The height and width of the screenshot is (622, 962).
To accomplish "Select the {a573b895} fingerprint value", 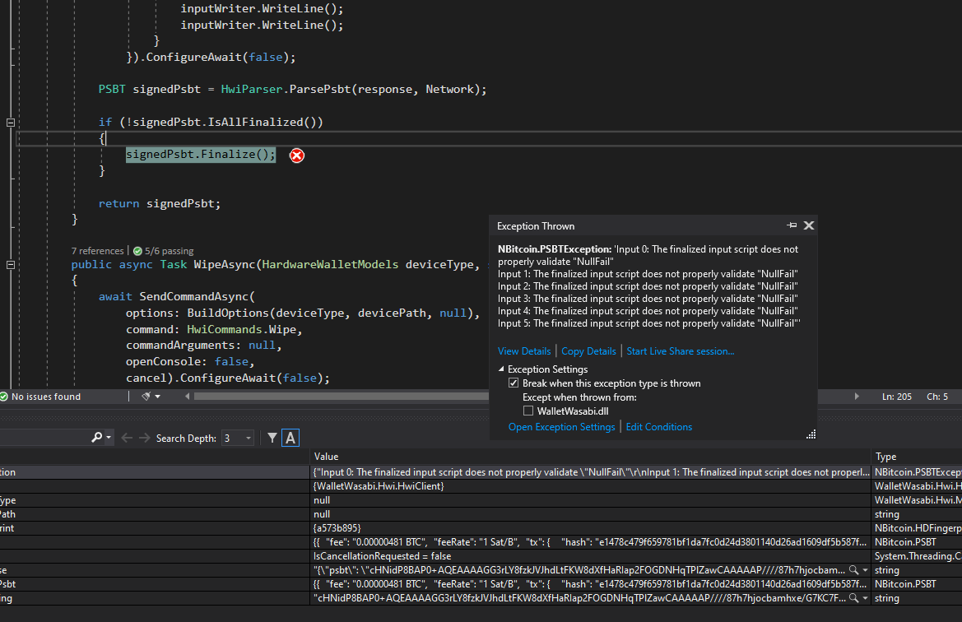I will coord(337,527).
